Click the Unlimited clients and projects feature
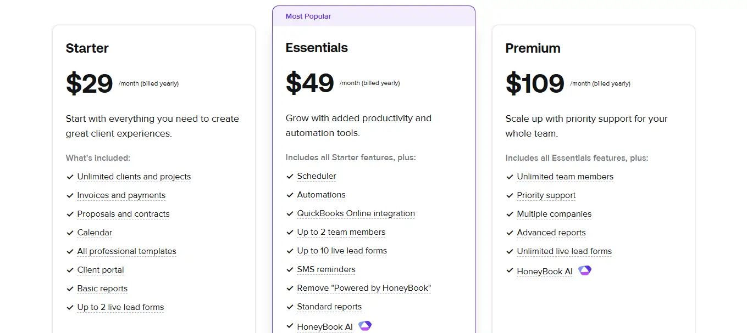The width and height of the screenshot is (747, 333). coord(134,177)
